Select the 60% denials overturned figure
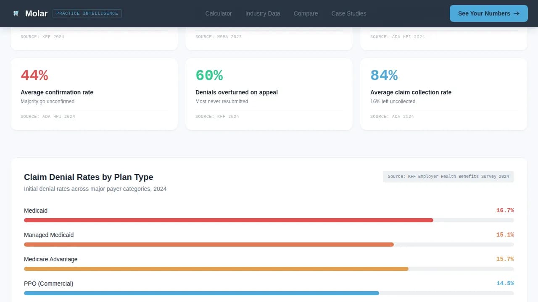538x302 pixels. (x=209, y=75)
